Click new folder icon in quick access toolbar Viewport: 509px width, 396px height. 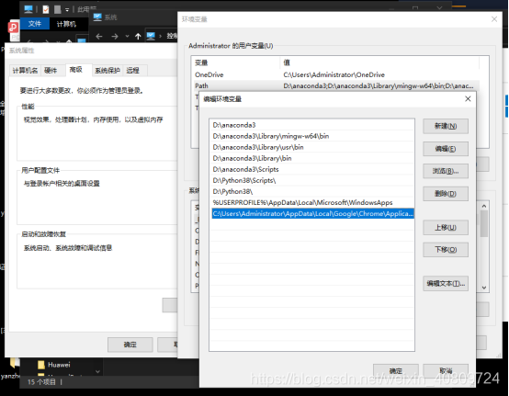point(58,9)
